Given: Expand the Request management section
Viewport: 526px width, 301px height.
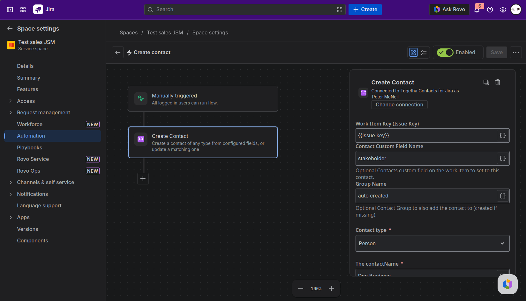Looking at the screenshot, I should pos(11,112).
